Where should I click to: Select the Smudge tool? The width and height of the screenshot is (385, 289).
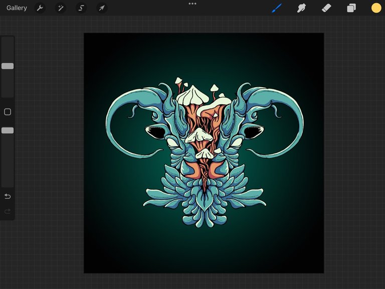click(301, 8)
